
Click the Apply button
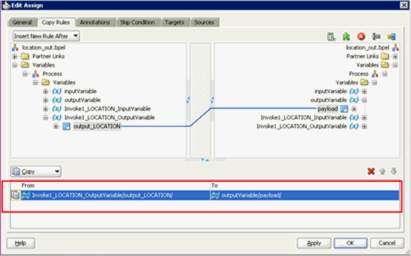point(314,243)
